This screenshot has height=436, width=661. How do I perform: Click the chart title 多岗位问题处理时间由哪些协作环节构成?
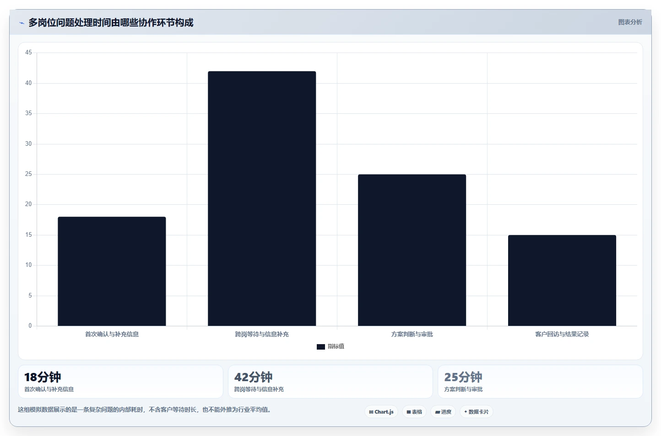coord(111,22)
